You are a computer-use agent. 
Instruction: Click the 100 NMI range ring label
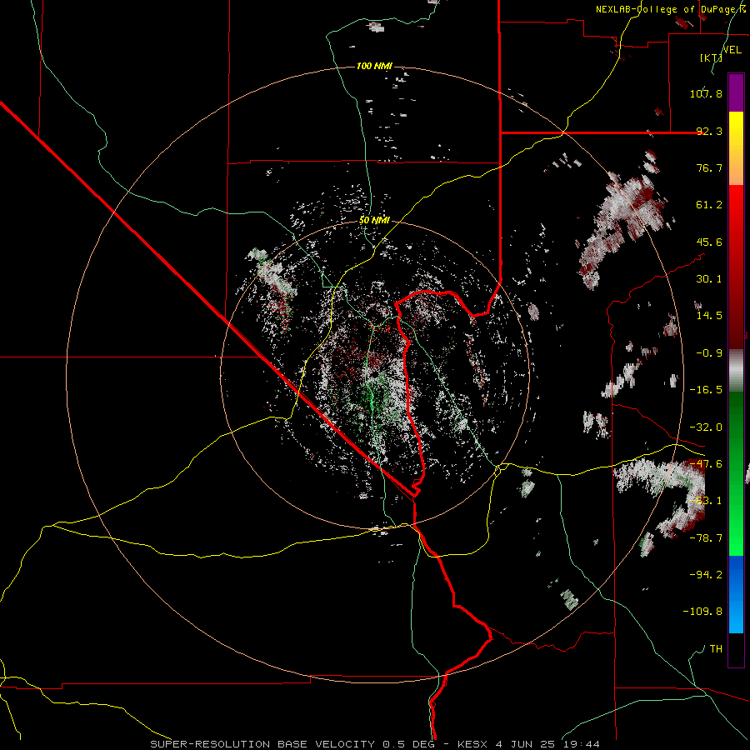point(374,66)
